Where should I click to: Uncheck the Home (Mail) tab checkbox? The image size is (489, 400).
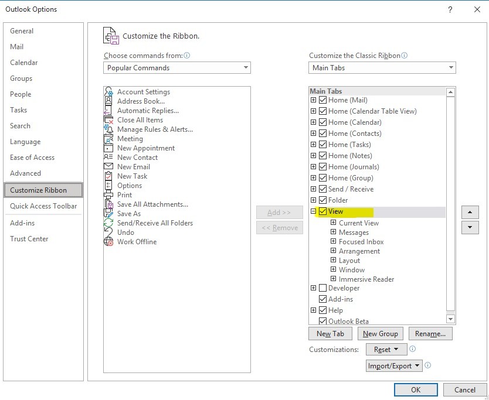[323, 100]
